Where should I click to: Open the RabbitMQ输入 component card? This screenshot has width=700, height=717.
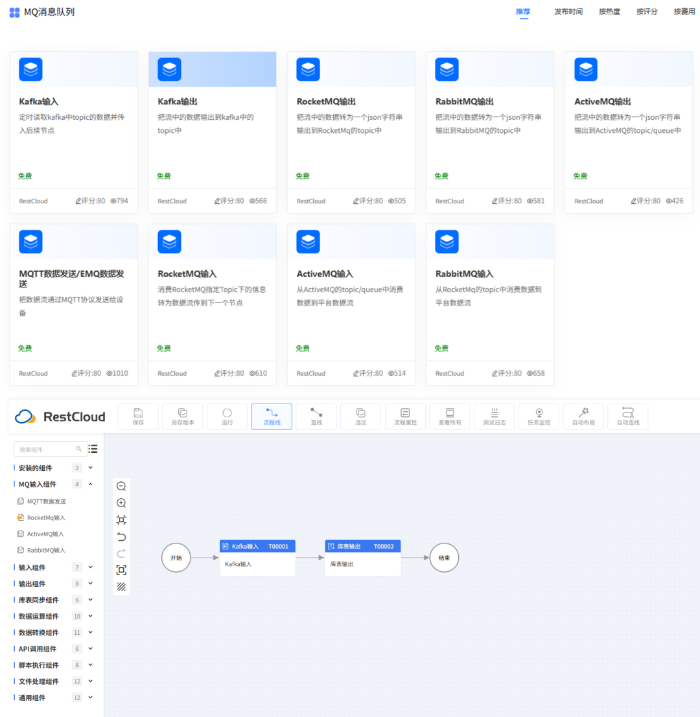coord(489,304)
